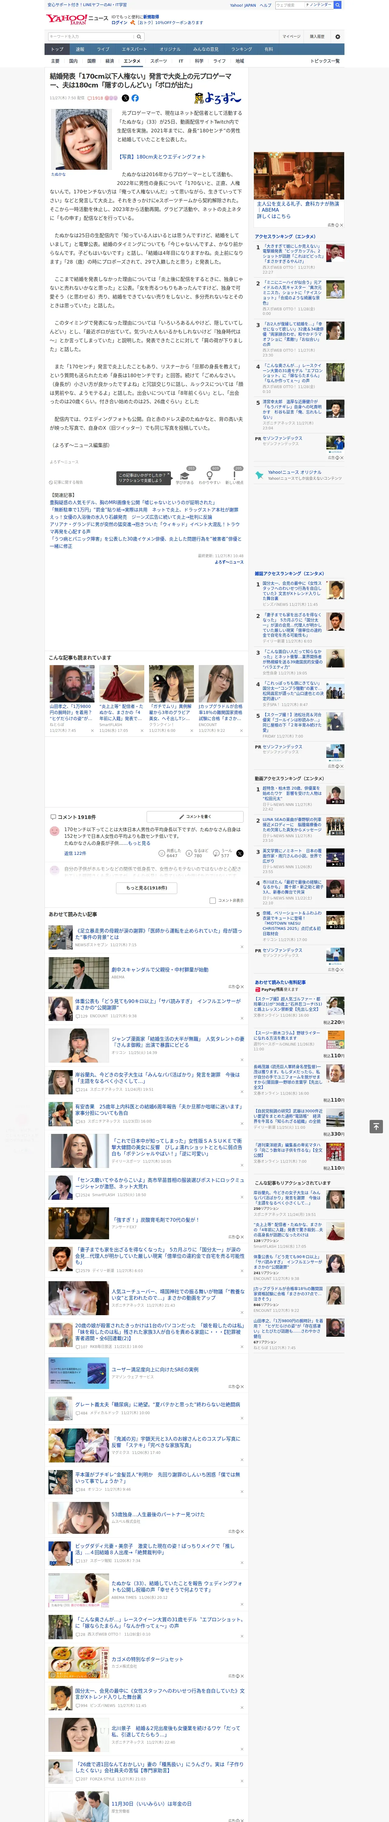React with the 新しい視点 exclamation icon
Viewport: 389px width, 1822px height.
[234, 476]
